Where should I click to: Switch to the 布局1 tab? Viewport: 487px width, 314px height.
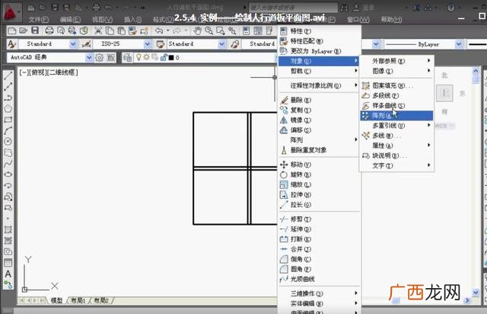tap(78, 300)
